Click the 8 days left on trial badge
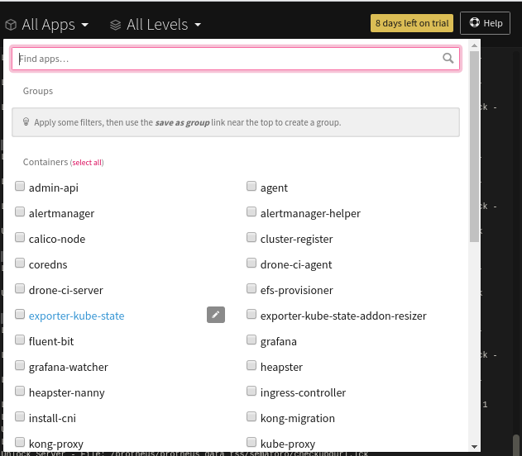 pyautogui.click(x=412, y=23)
